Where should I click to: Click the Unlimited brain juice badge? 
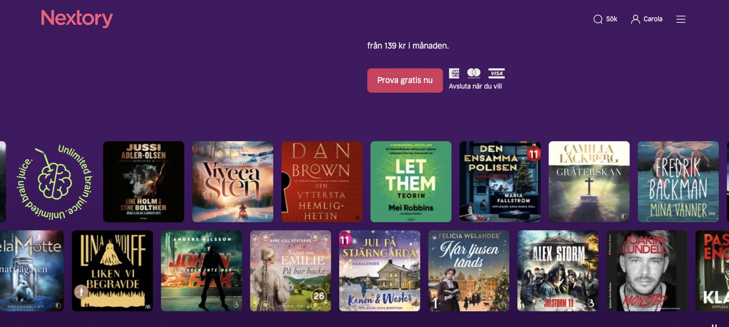[54, 182]
